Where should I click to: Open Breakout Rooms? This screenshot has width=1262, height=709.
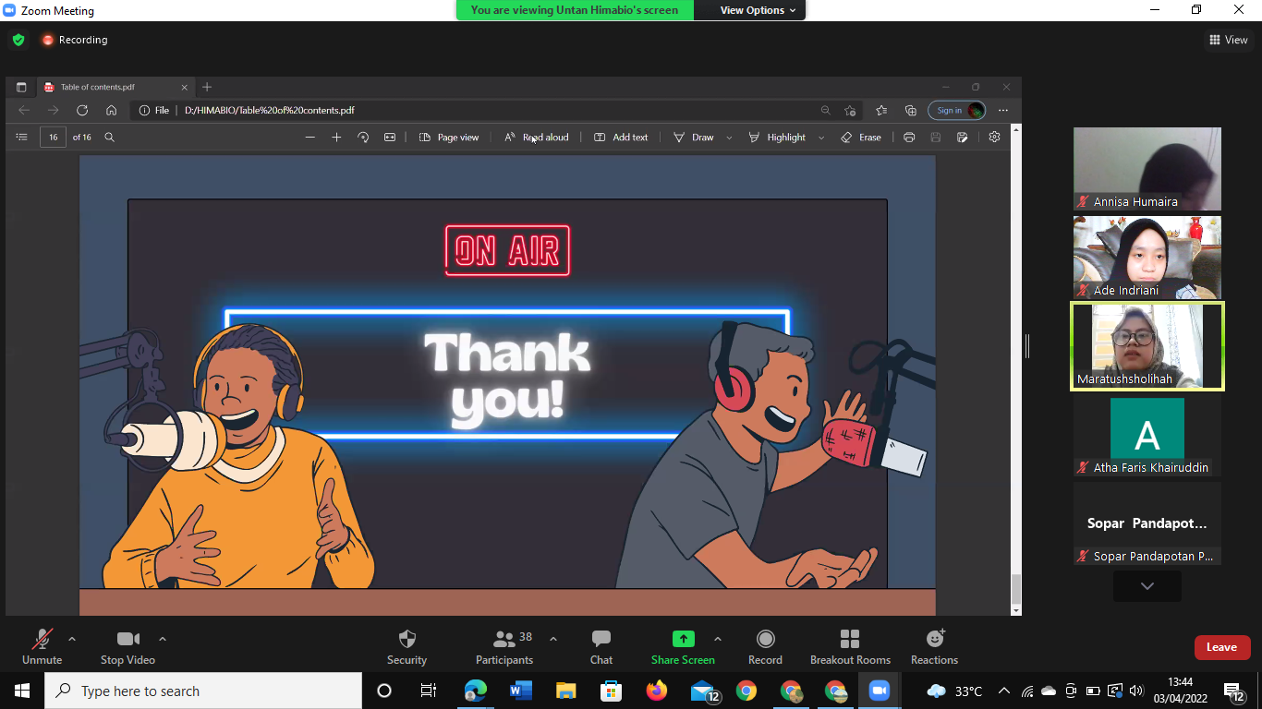[x=850, y=646]
